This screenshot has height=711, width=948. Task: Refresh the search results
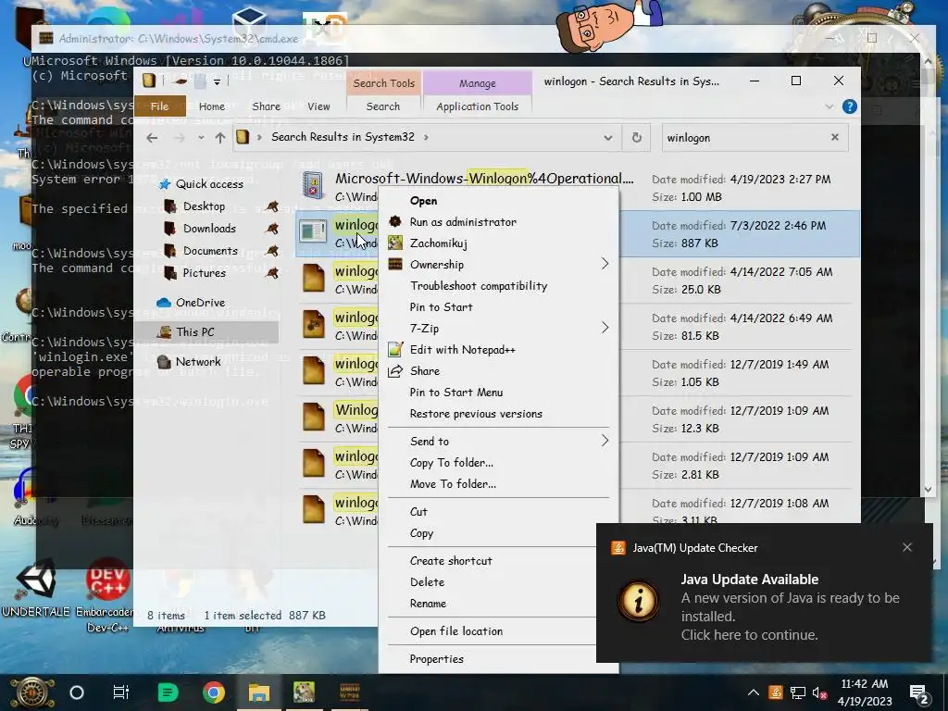click(x=637, y=137)
